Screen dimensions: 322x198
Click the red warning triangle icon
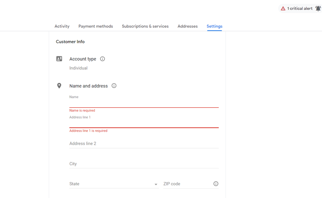pos(283,9)
